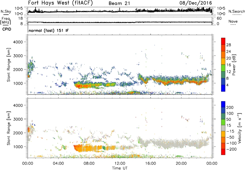Click the date '08/Dec/2016'
The height and width of the screenshot is (170, 245).
tap(196, 3)
